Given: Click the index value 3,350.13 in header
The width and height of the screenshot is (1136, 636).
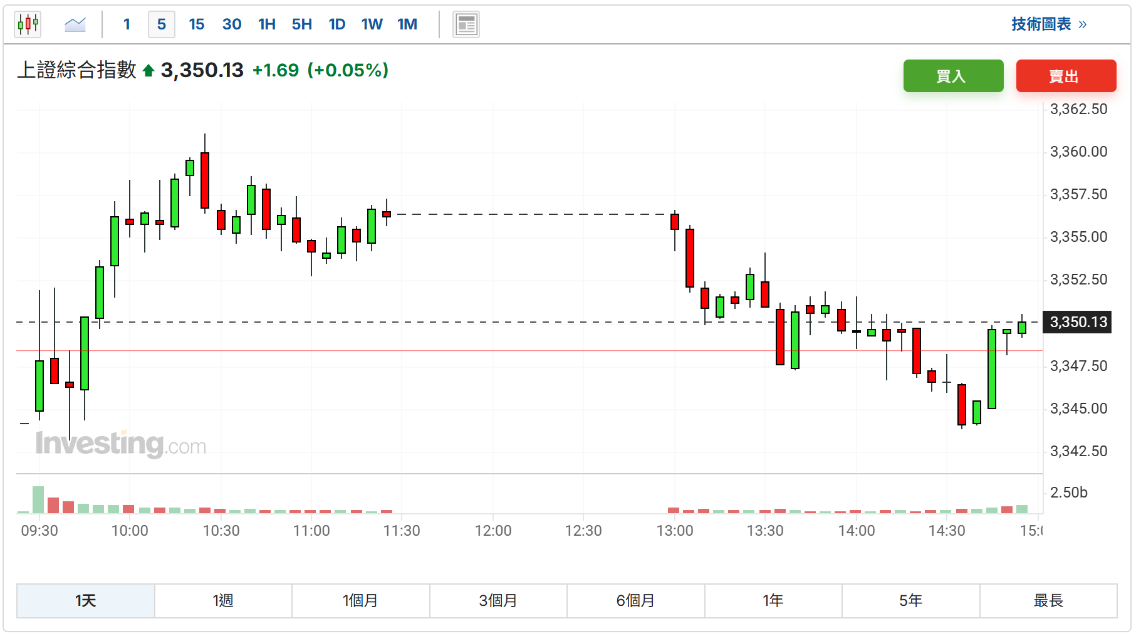Looking at the screenshot, I should [202, 70].
